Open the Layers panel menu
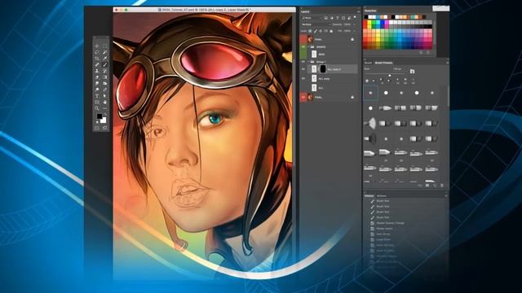The image size is (522, 293). (x=359, y=11)
